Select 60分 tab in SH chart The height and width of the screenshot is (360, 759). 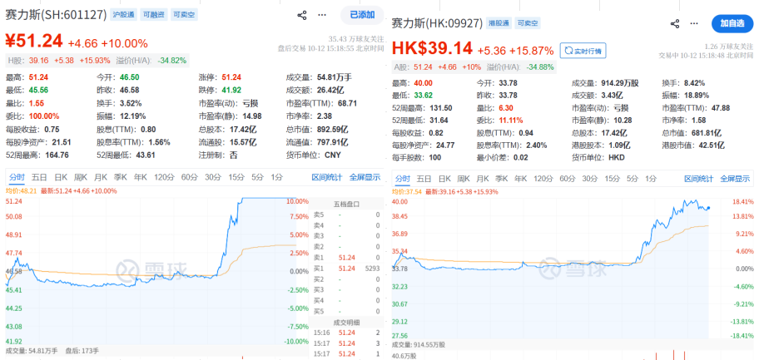tap(190, 178)
